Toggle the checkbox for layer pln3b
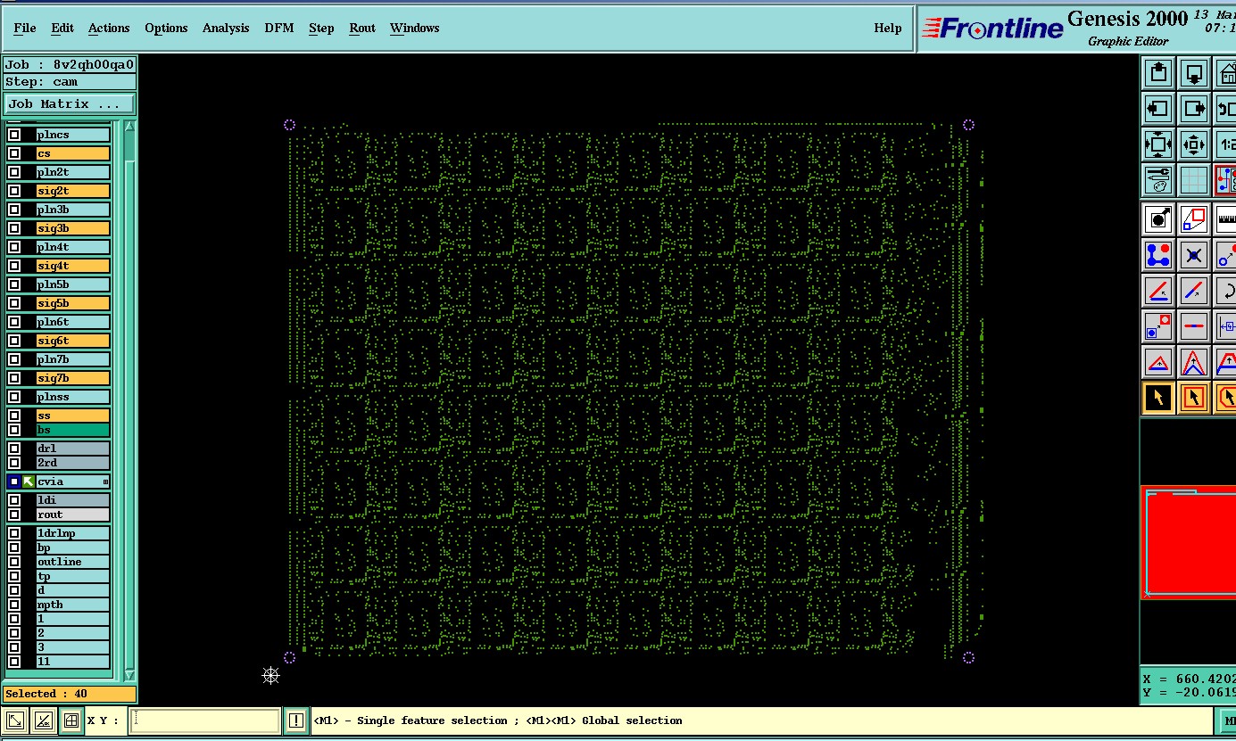This screenshot has width=1236, height=741. (14, 210)
